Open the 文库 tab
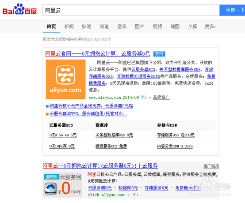Viewport: 245px width, 203px height. tap(192, 26)
